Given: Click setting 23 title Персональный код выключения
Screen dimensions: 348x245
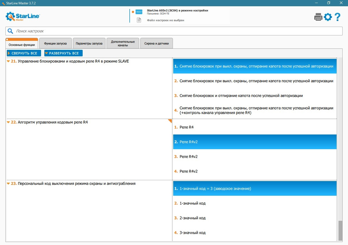Looking at the screenshot, I should tap(76, 183).
